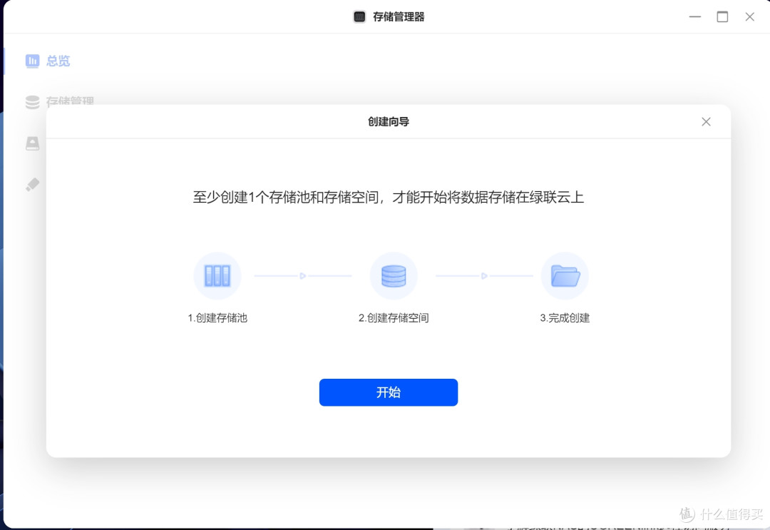
Task: Click the 总览 bar chart sidebar icon
Action: pos(32,61)
